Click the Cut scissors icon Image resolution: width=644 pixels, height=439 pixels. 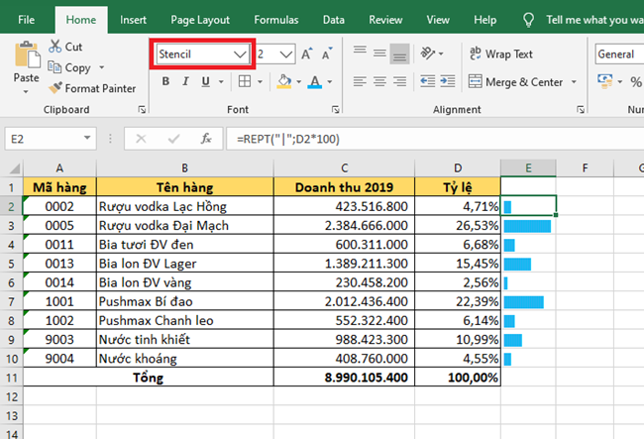(x=54, y=47)
